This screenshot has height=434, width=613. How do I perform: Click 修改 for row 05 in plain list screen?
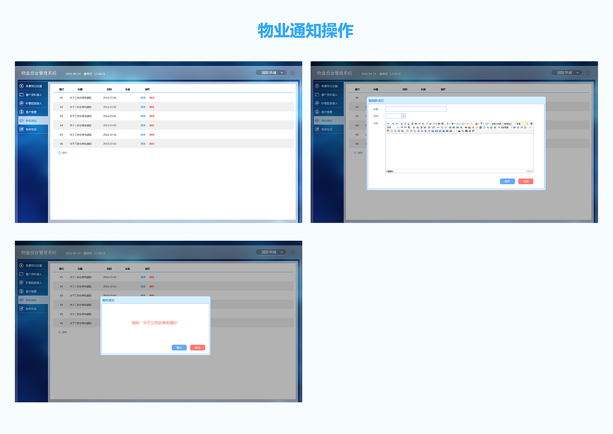click(143, 134)
